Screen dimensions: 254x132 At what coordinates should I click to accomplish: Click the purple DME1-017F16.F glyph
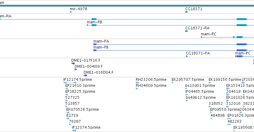tap(73, 63)
